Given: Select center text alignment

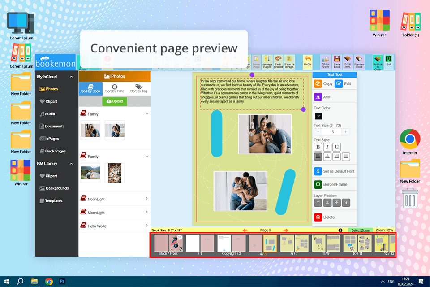Looking at the screenshot, I should tap(327, 157).
